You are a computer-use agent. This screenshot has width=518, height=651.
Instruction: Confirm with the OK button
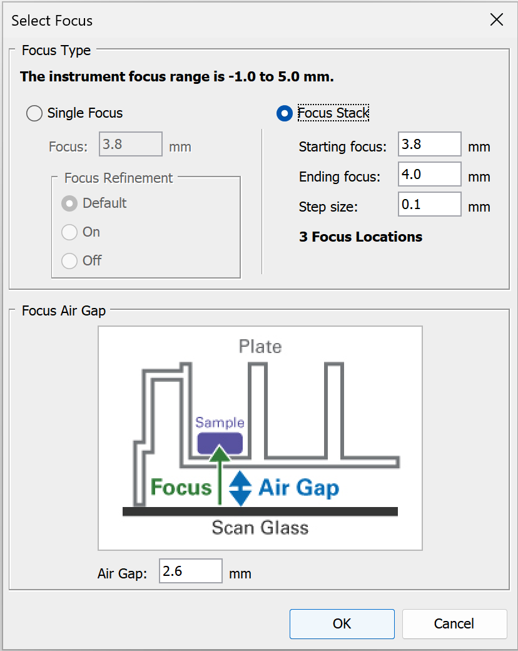click(342, 623)
